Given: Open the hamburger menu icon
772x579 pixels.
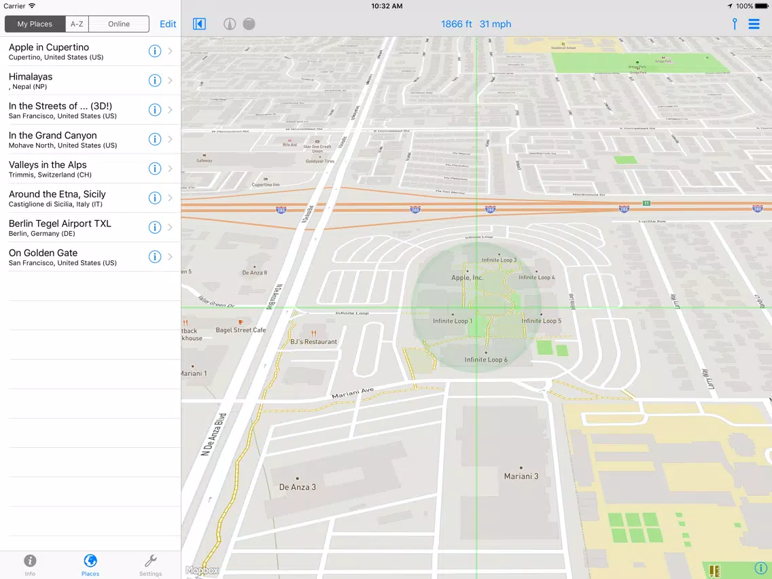Looking at the screenshot, I should tap(754, 24).
